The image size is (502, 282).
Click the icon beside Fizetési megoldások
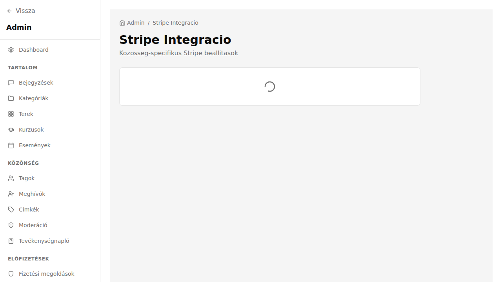[11, 273]
